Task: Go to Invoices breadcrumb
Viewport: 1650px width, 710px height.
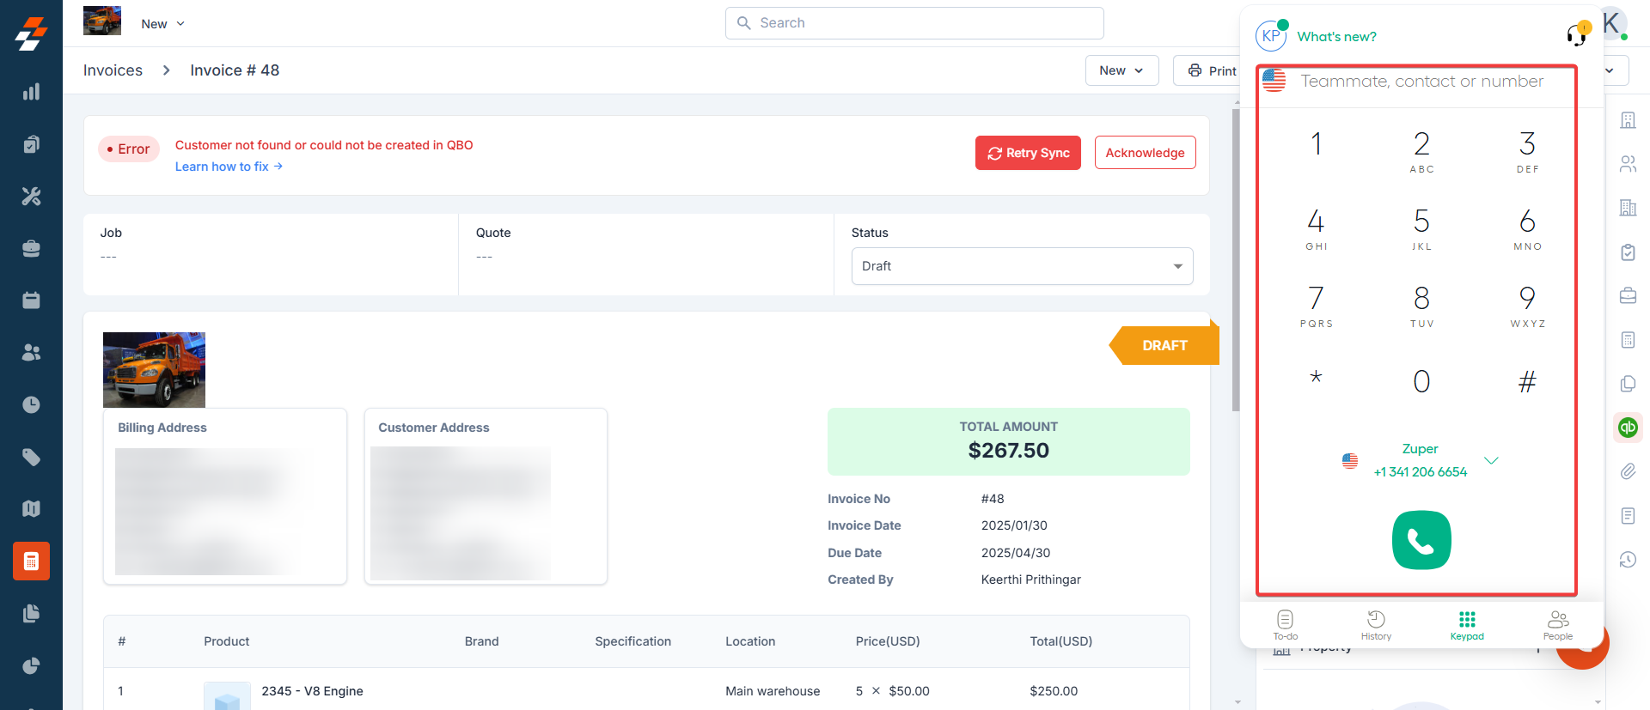Action: [113, 70]
